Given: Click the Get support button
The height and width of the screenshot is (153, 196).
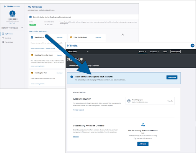Looking at the screenshot, I should 175,52.
